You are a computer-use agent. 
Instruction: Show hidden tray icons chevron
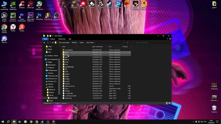193,122
